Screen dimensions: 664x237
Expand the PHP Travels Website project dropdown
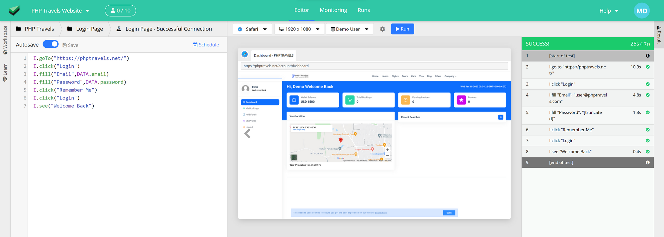coord(60,11)
